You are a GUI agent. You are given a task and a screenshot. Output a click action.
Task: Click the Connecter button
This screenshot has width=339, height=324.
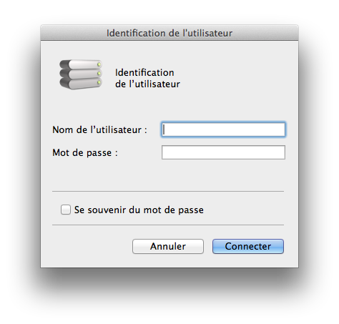[x=248, y=246]
